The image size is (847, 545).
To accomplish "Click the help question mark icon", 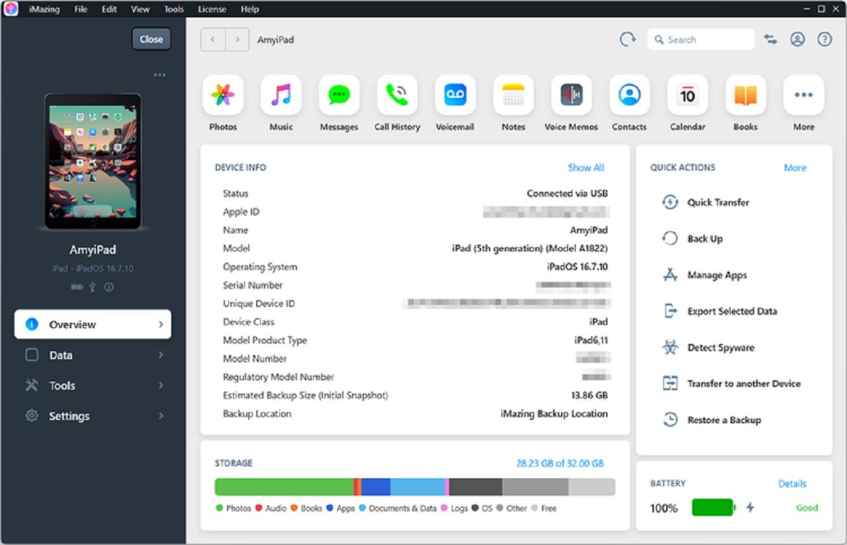I will [x=824, y=40].
